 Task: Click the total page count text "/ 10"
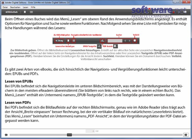click(x=97, y=131)
